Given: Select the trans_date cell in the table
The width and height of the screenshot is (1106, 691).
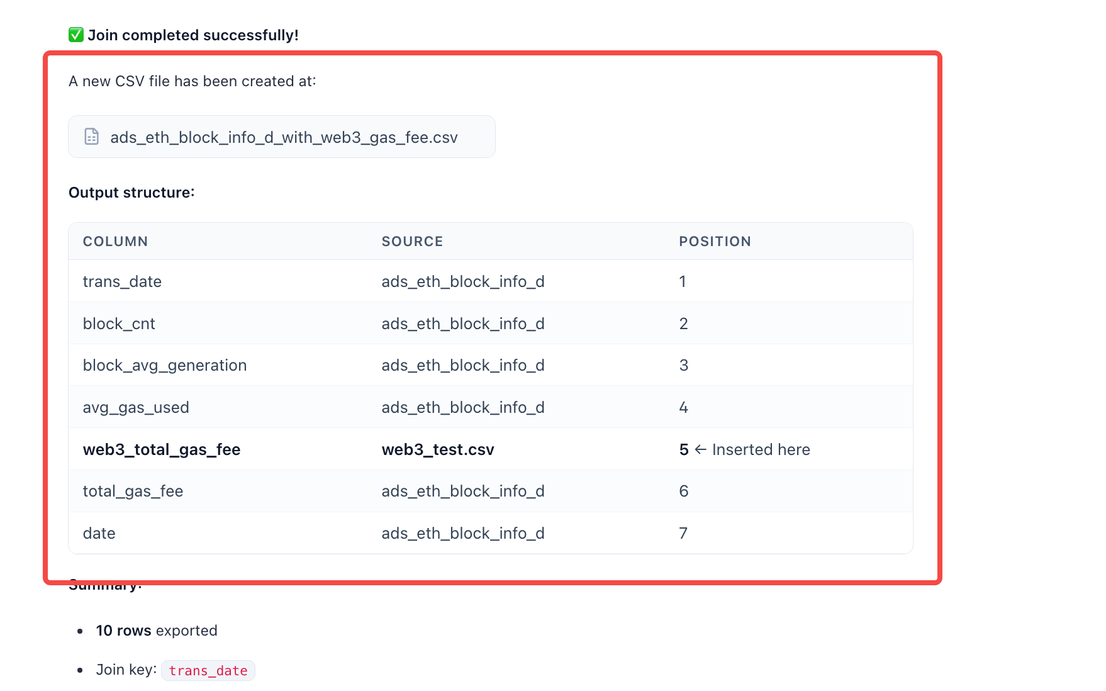Looking at the screenshot, I should pyautogui.click(x=122, y=281).
